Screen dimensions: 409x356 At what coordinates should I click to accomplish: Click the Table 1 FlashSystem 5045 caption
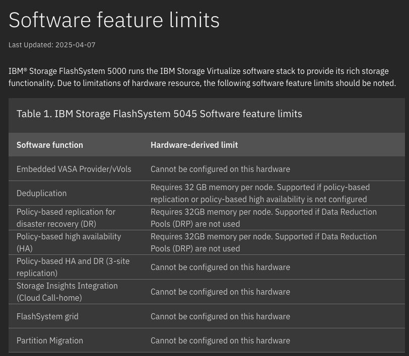[159, 114]
